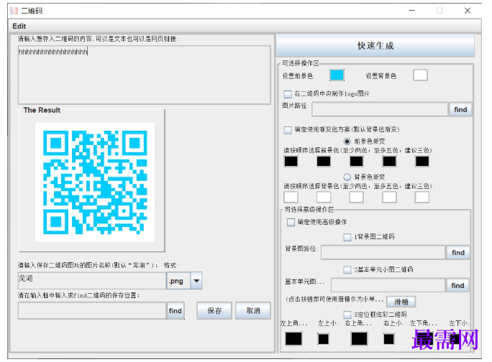Choose the fourth black foreground gradient swatch

(x=389, y=162)
